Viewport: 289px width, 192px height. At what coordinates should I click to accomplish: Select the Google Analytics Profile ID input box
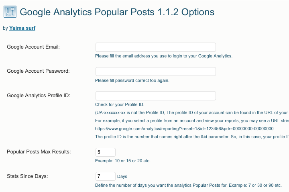pyautogui.click(x=156, y=96)
